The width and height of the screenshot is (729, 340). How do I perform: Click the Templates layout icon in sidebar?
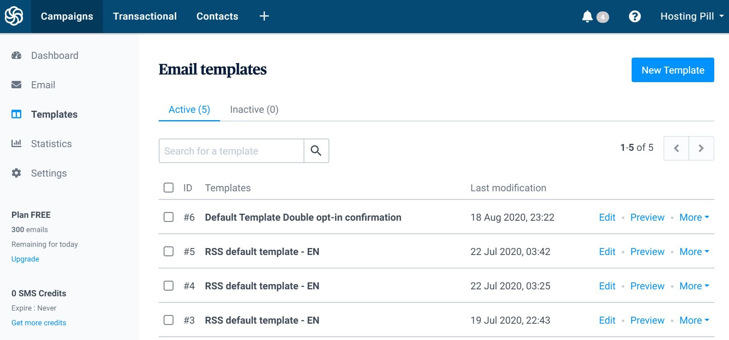[16, 114]
